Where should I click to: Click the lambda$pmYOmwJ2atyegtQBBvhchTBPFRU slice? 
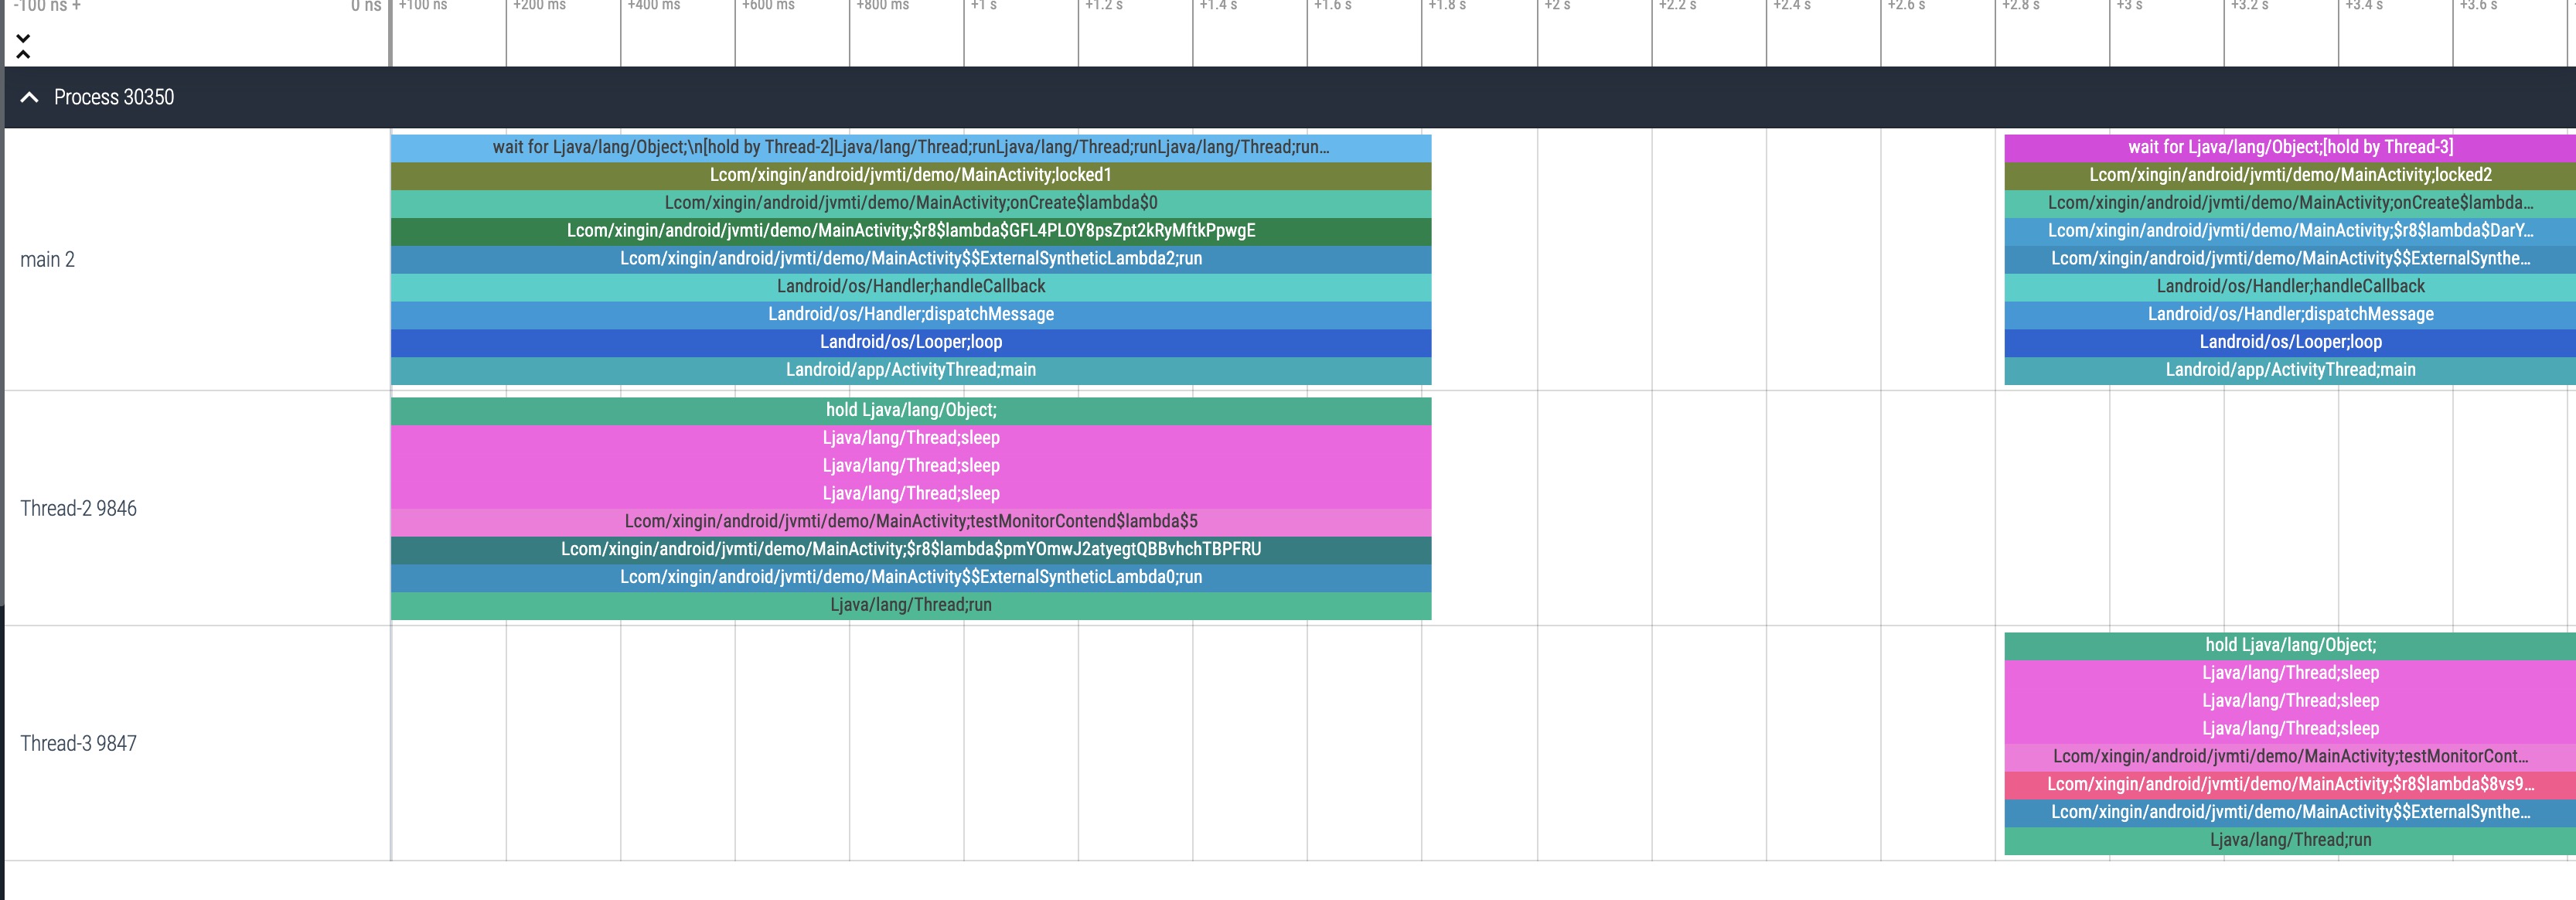tap(910, 549)
